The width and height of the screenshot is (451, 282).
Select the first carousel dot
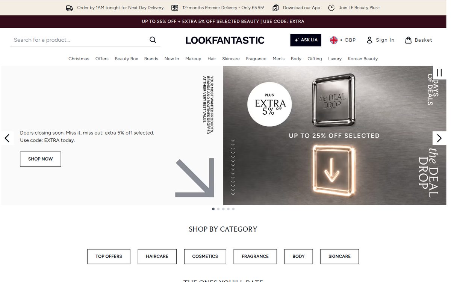tap(213, 209)
